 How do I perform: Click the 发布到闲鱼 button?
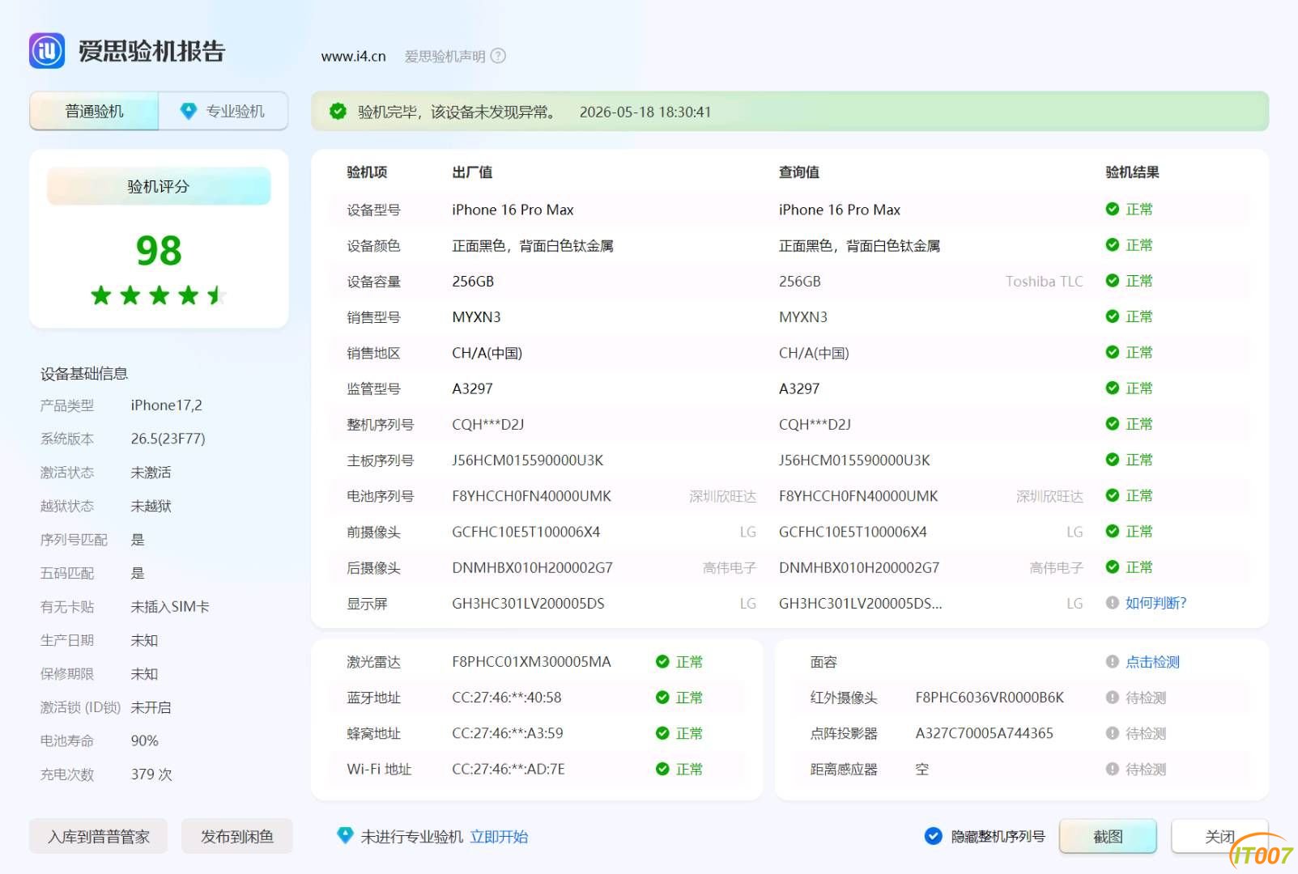(x=237, y=836)
